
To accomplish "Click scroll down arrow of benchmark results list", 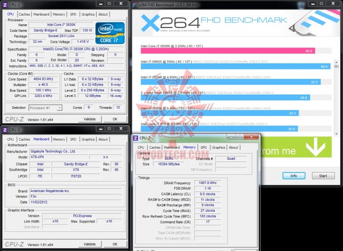I will (336, 134).
